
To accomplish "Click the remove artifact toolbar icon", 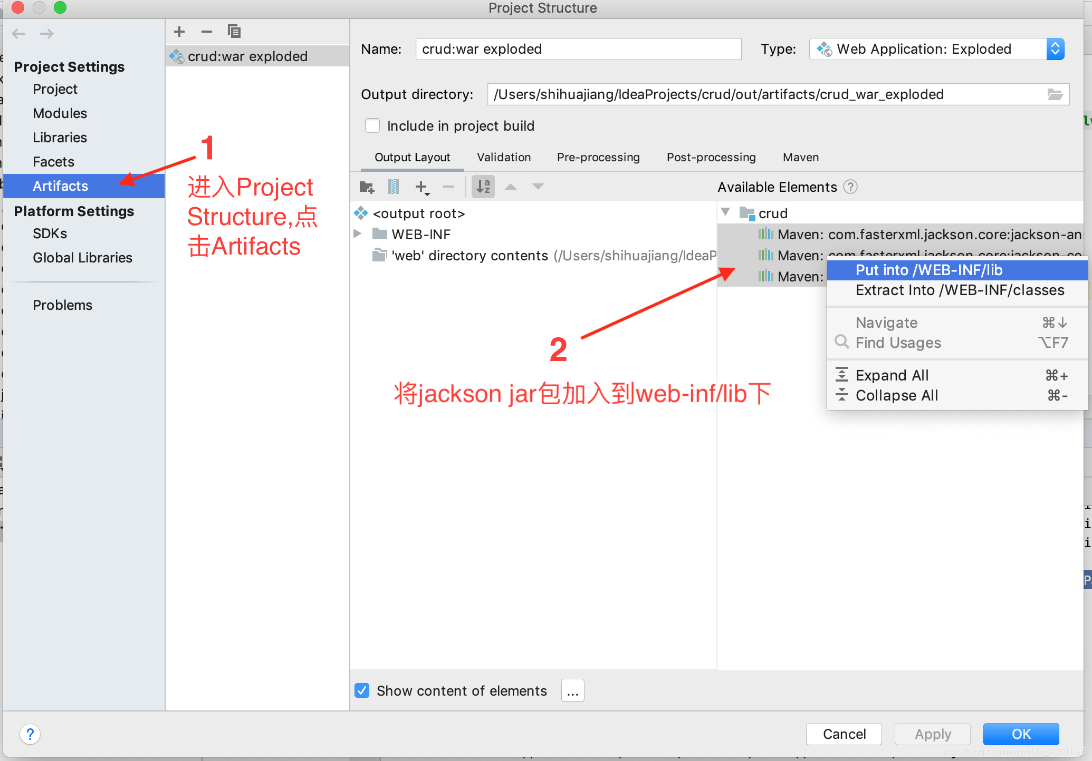I will [x=205, y=32].
